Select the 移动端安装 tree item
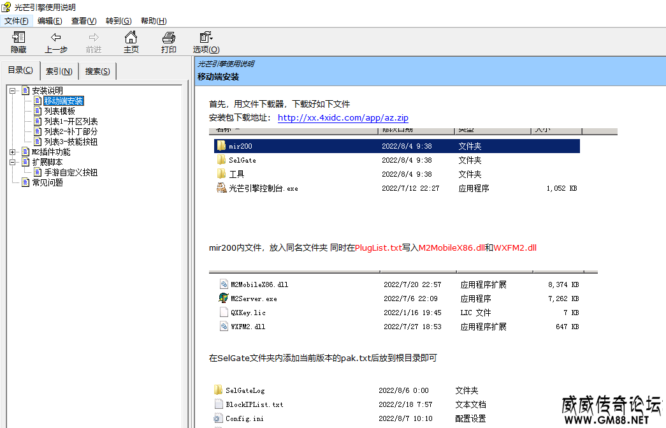The height and width of the screenshot is (428, 666). pyautogui.click(x=64, y=101)
